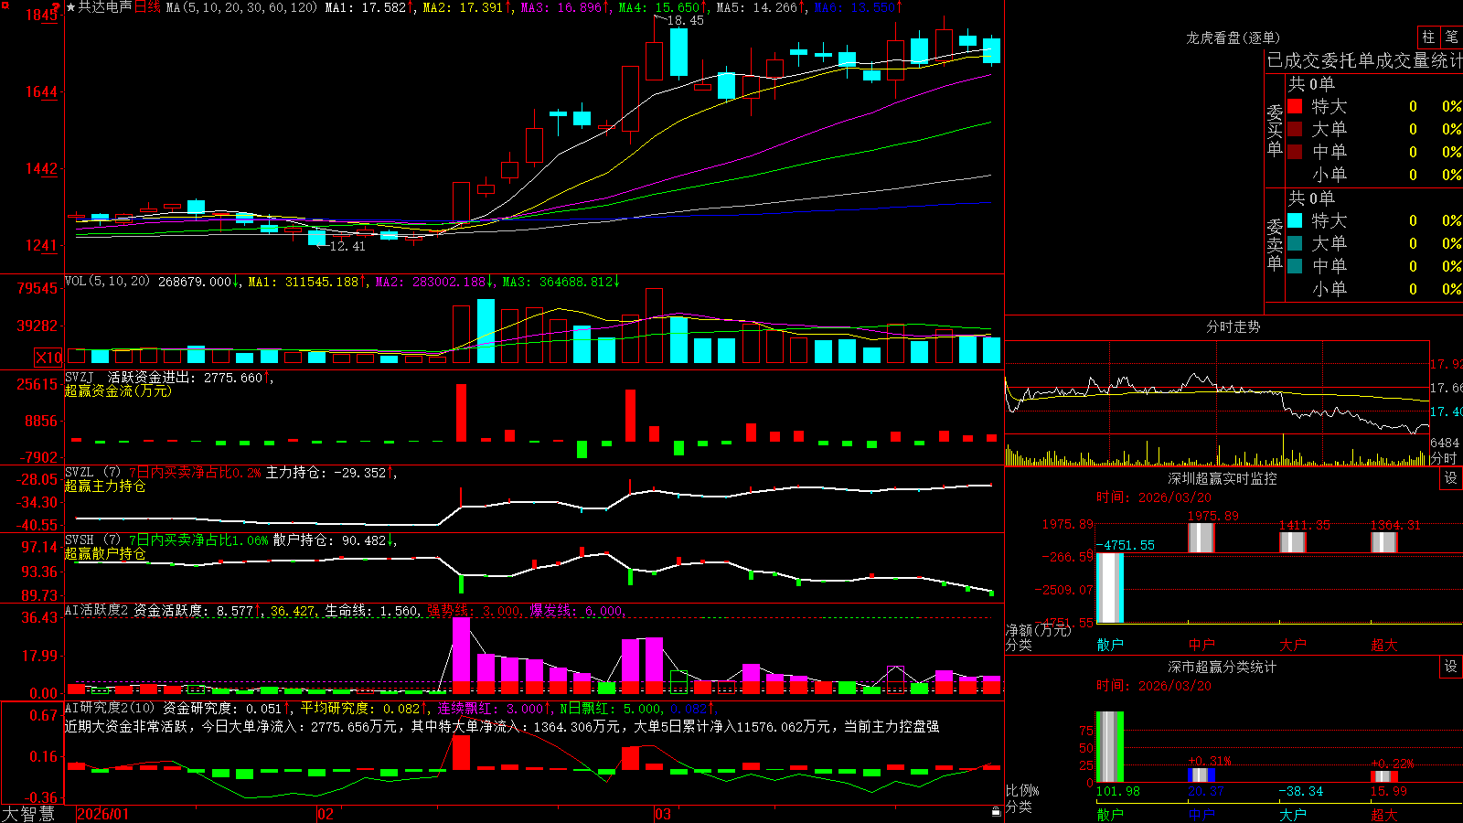Click the 超赢散户持仓 label
This screenshot has width=1463, height=823.
[x=105, y=553]
